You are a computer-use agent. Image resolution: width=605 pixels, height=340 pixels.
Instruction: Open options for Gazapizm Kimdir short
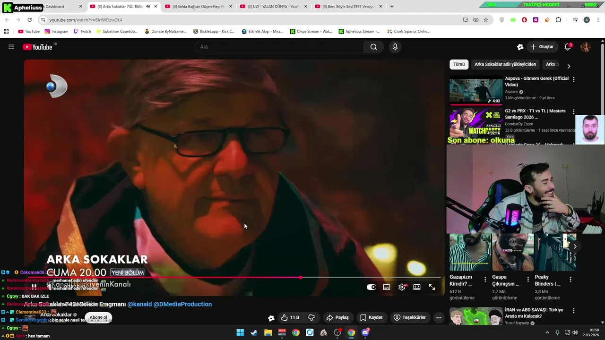click(x=485, y=280)
